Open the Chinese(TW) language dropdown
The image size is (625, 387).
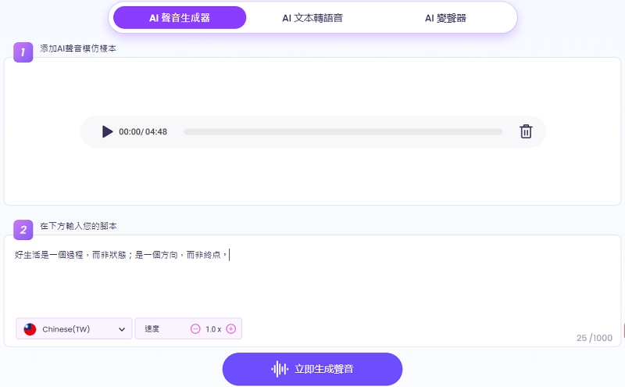click(x=73, y=329)
